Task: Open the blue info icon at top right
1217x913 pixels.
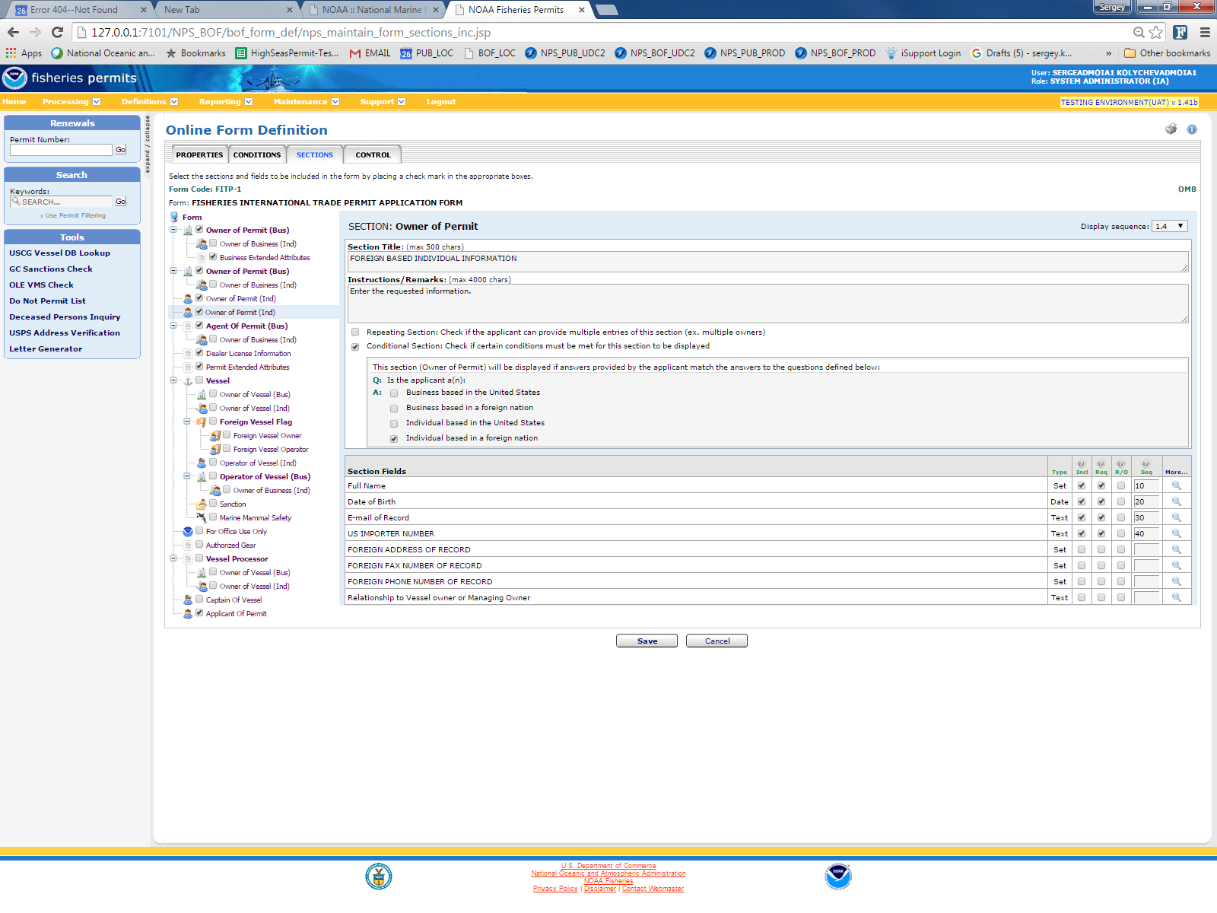Action: point(1192,129)
